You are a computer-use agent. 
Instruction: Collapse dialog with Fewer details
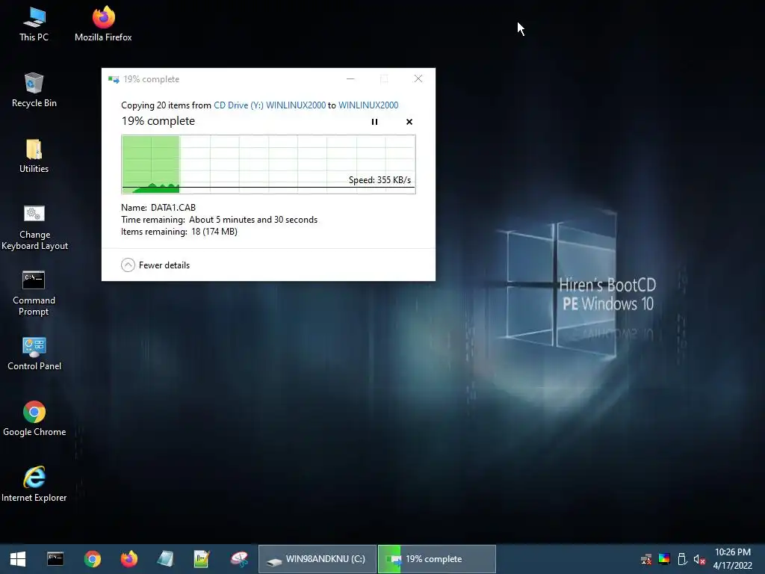click(x=155, y=265)
